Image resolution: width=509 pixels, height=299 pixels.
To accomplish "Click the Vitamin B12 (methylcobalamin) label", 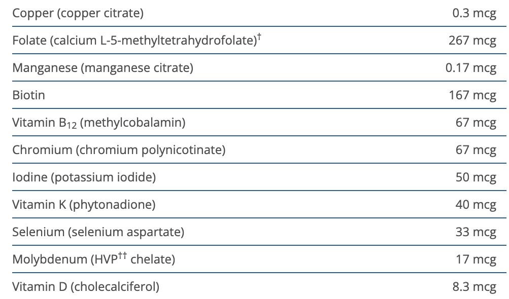I will point(98,123).
